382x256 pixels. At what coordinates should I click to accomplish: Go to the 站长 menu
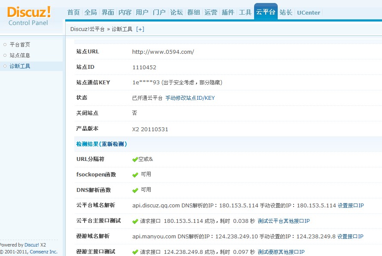coord(286,12)
